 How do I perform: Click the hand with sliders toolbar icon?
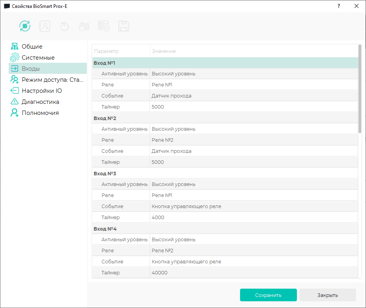pos(84,26)
